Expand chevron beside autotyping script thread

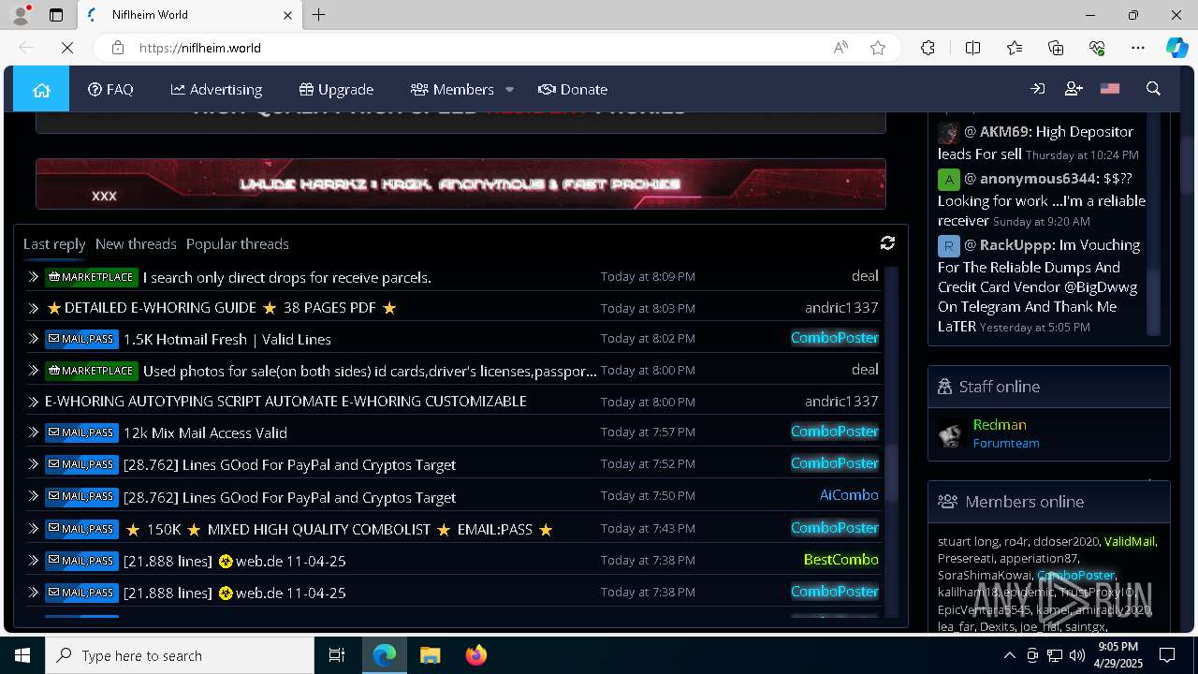[x=33, y=402]
